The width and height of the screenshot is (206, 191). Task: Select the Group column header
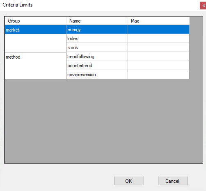[36, 21]
